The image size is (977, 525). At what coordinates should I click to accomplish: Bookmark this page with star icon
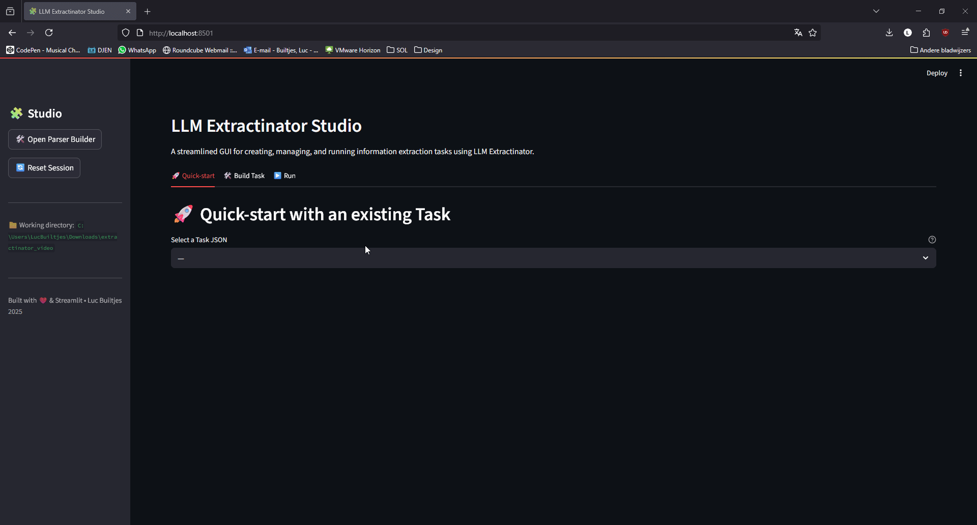pyautogui.click(x=813, y=33)
